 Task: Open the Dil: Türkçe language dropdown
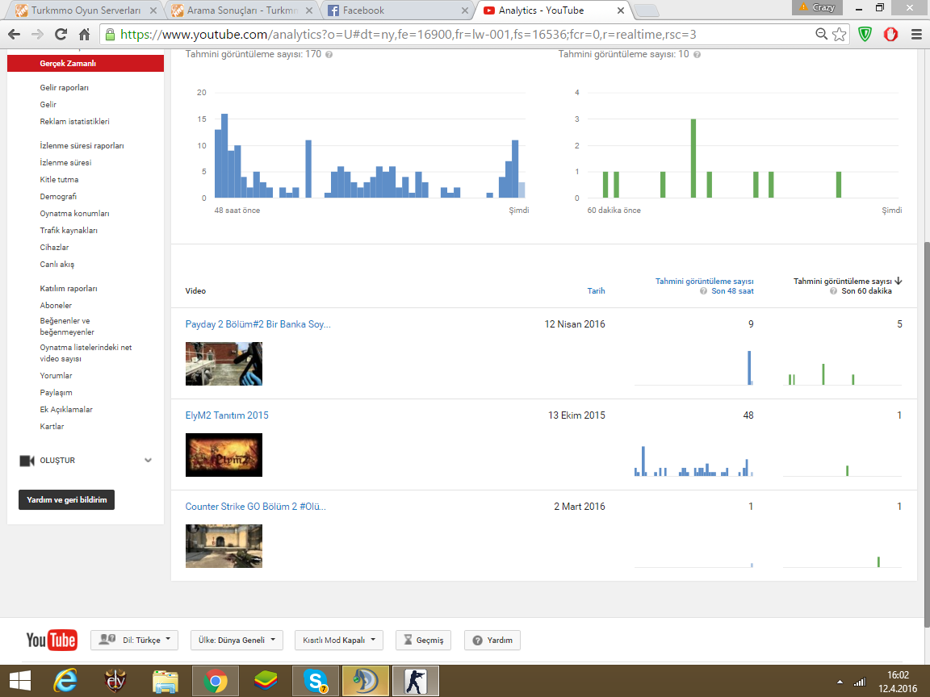[134, 641]
